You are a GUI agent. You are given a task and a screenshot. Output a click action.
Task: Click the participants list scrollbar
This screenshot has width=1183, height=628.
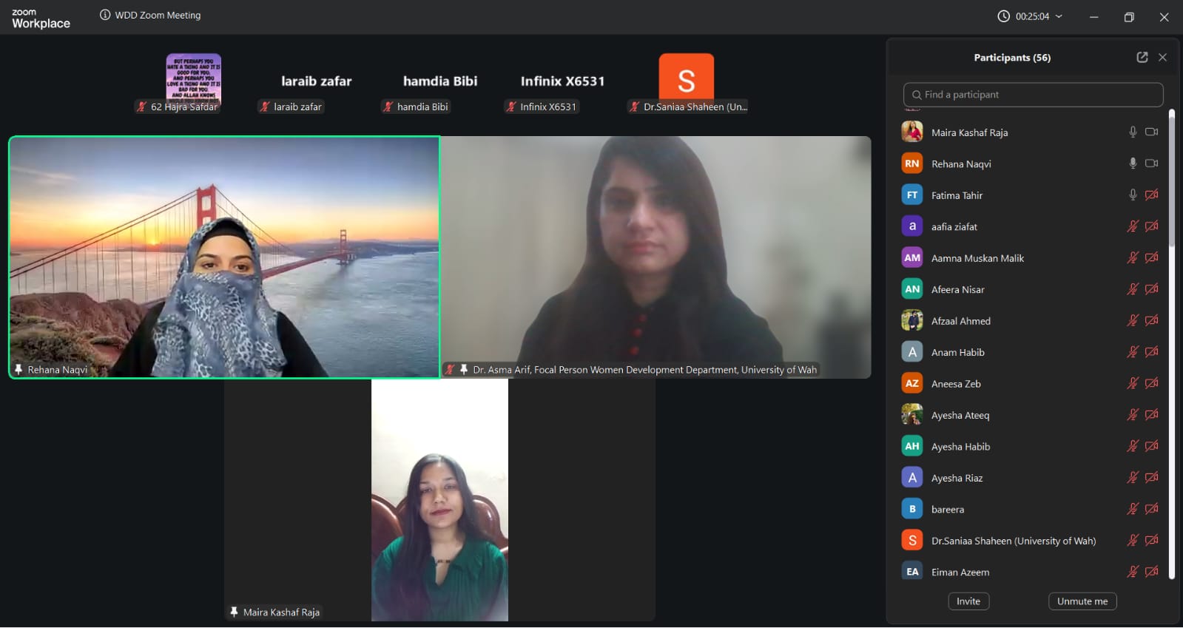coord(1171,178)
